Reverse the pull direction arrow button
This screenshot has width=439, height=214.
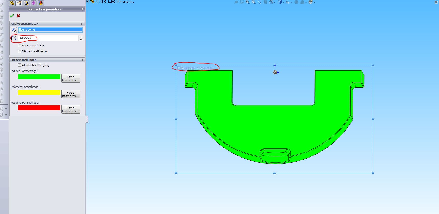14,30
